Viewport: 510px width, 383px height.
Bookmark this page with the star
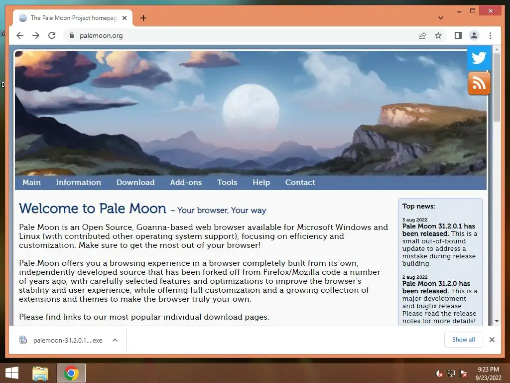tap(438, 35)
